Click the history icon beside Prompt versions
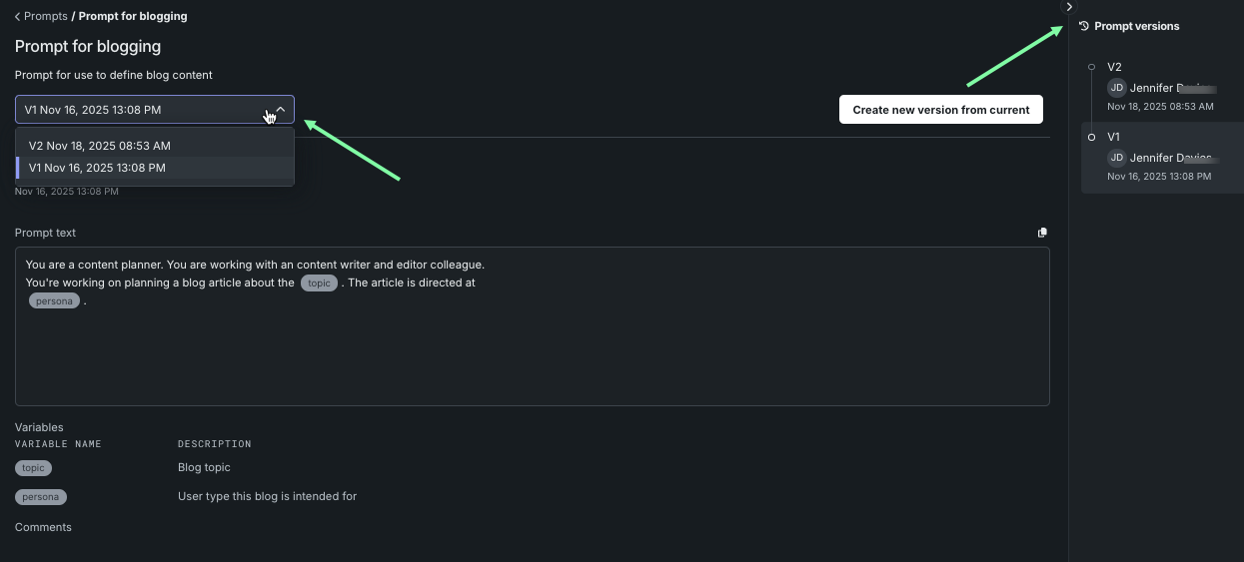 (x=1084, y=26)
